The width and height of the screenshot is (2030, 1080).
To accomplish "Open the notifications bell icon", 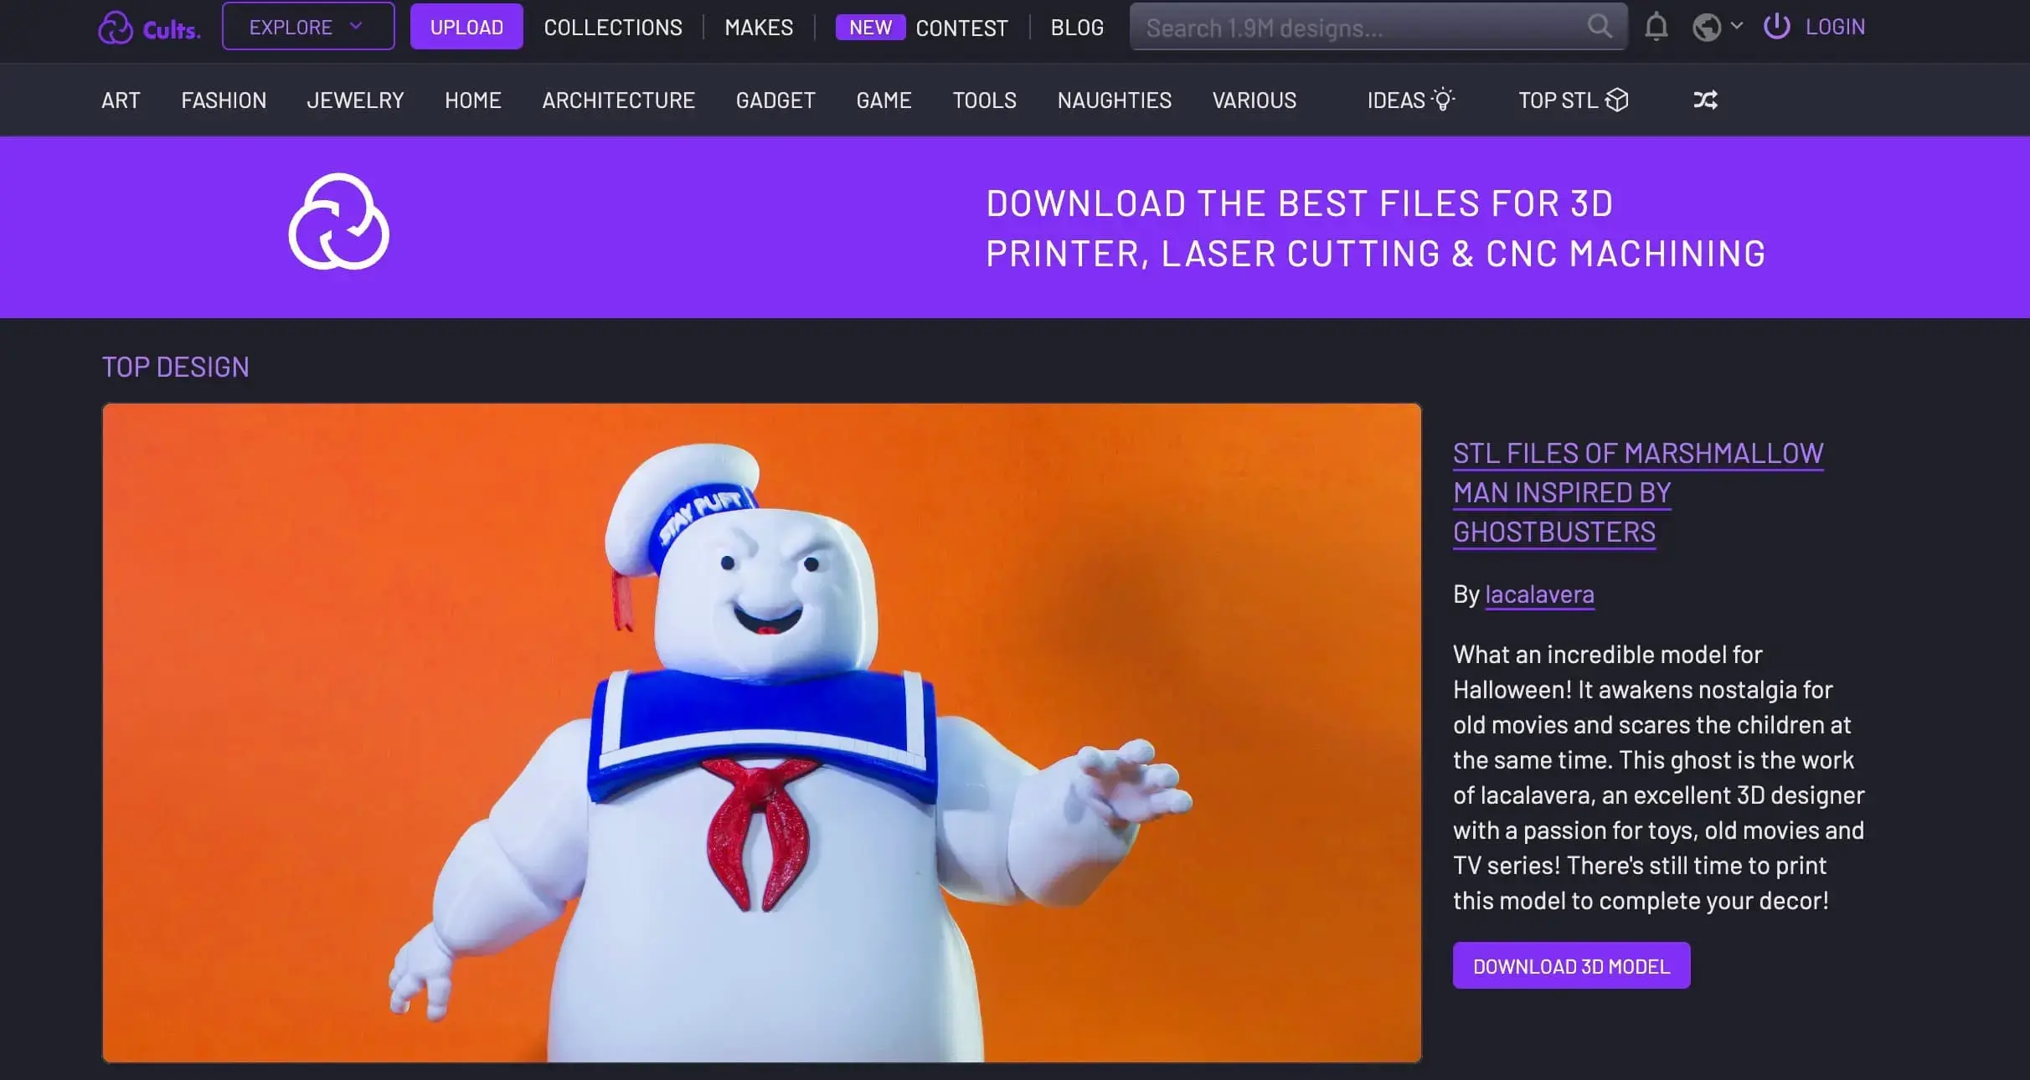I will coord(1656,27).
